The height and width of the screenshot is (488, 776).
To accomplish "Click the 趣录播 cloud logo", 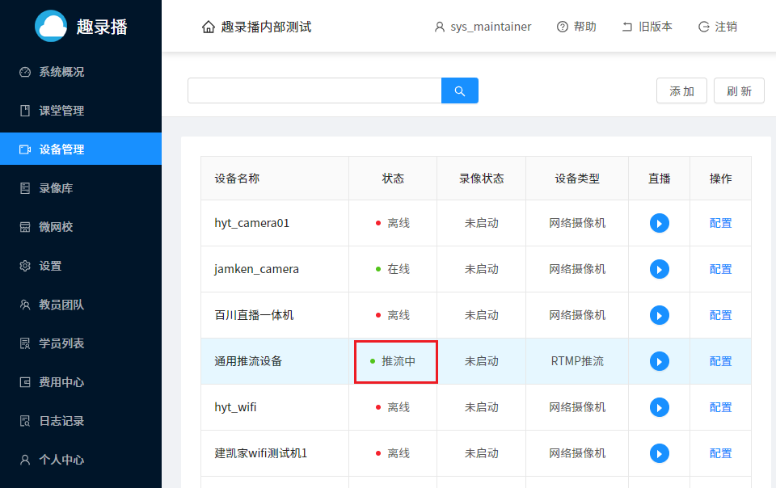I will click(51, 26).
